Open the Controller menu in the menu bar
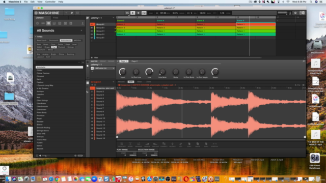 (50, 2)
